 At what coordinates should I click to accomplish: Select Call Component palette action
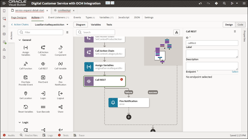60,51
